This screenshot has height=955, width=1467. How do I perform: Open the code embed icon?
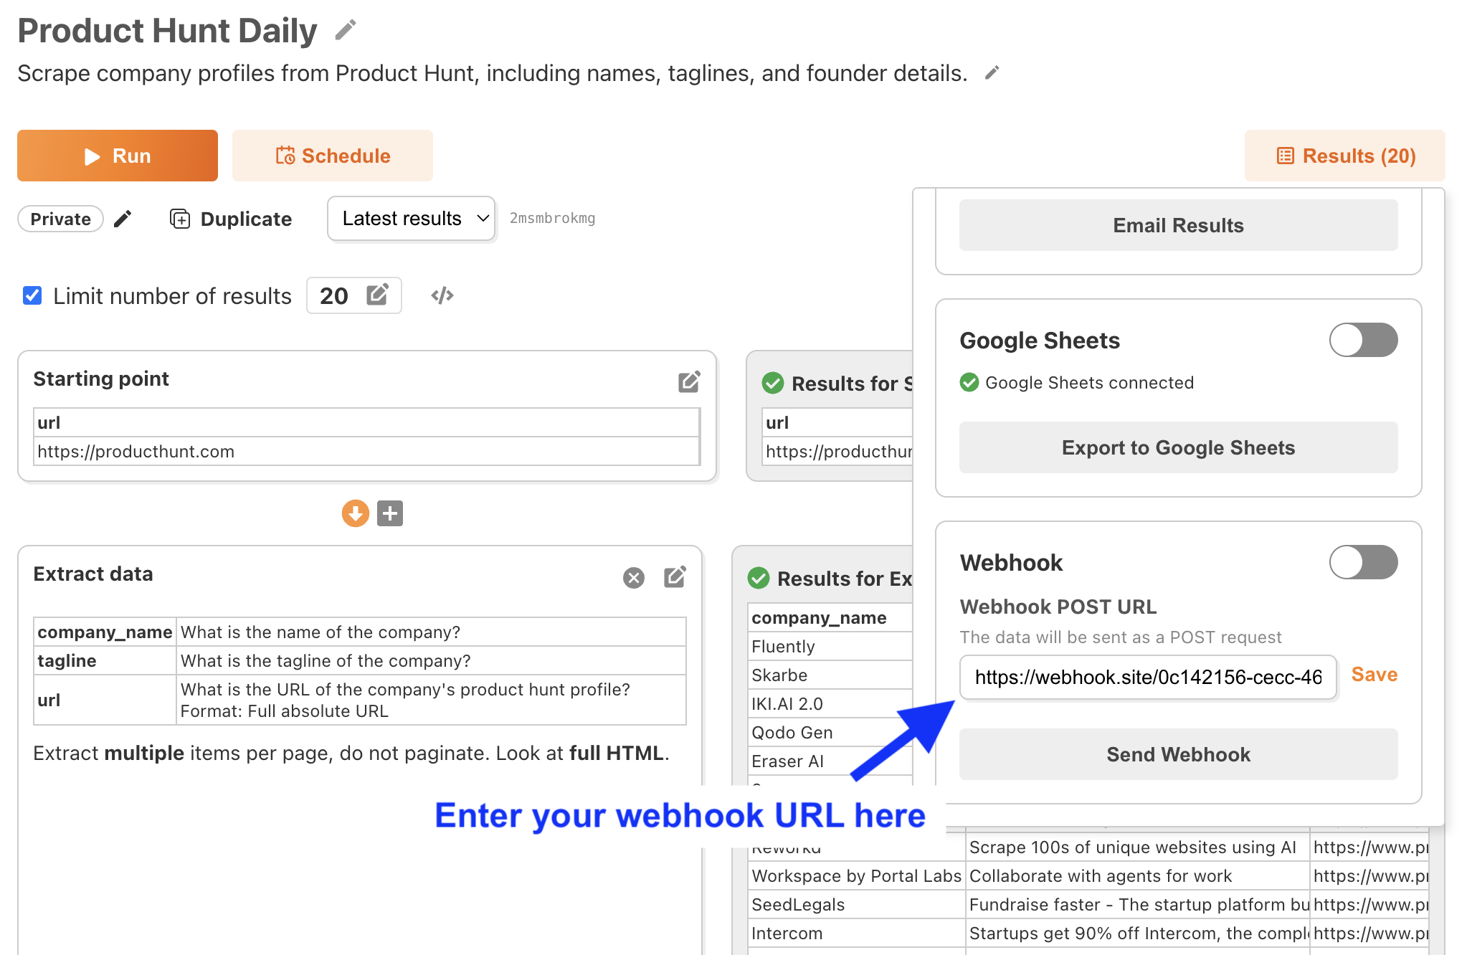[442, 295]
